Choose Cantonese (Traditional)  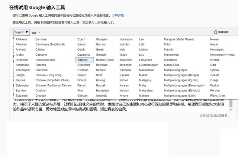pyautogui.click(x=50, y=45)
